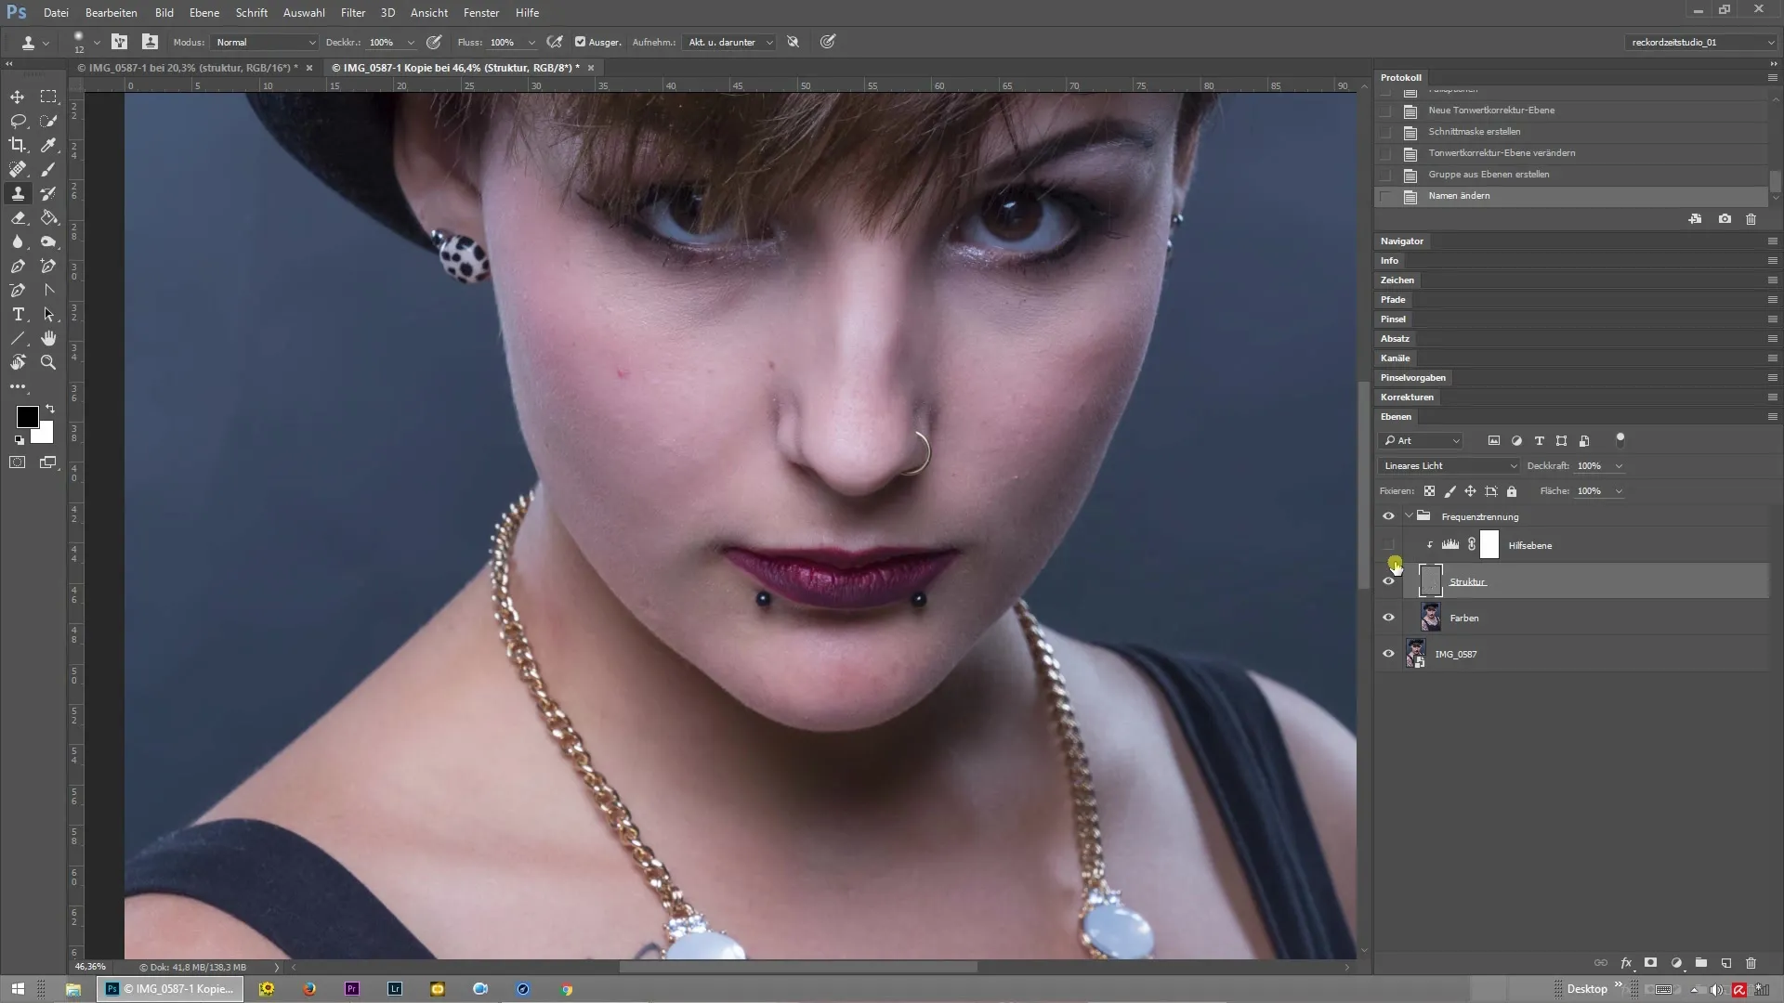Open the Bearbeiten menu

(x=111, y=13)
